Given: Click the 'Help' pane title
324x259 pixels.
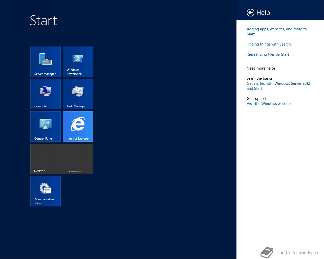Looking at the screenshot, I should tap(263, 13).
